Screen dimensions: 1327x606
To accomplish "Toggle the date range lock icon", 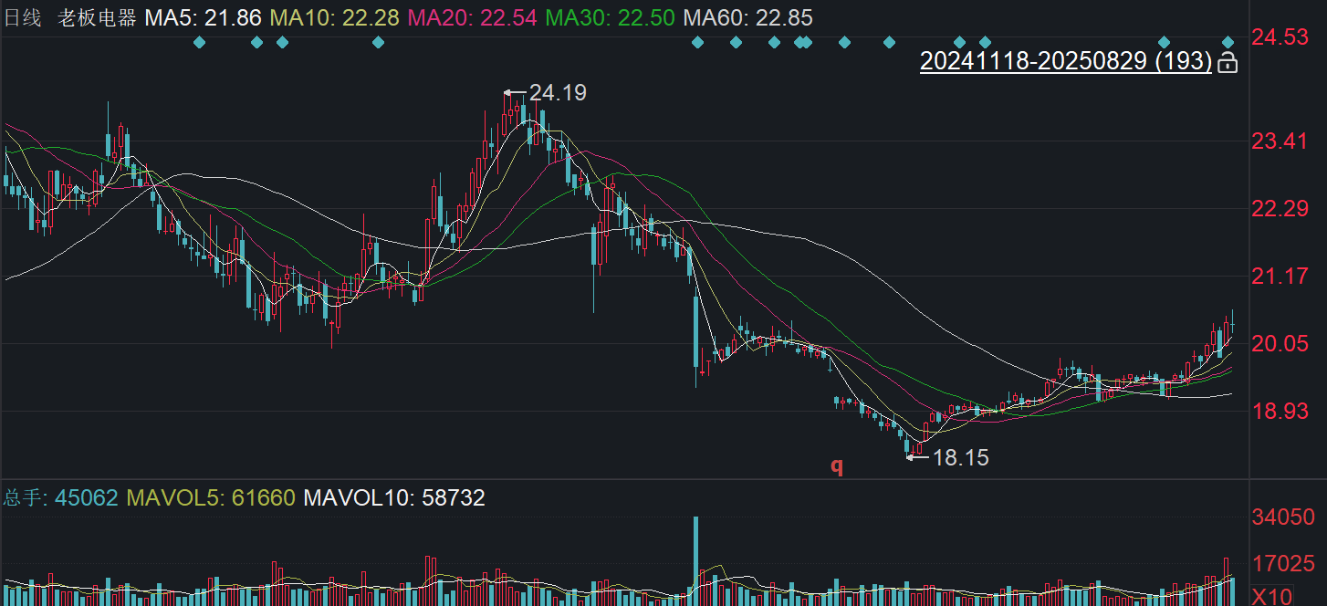I will pos(1228,62).
